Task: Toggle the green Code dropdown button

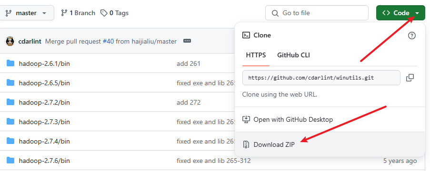Action: 400,13
